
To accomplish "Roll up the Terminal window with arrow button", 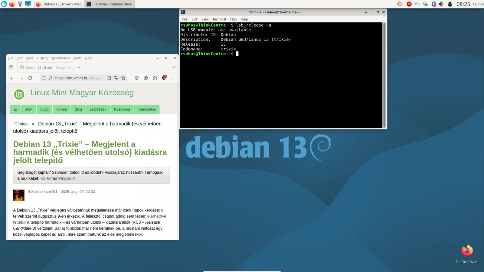I will tap(366, 12).
